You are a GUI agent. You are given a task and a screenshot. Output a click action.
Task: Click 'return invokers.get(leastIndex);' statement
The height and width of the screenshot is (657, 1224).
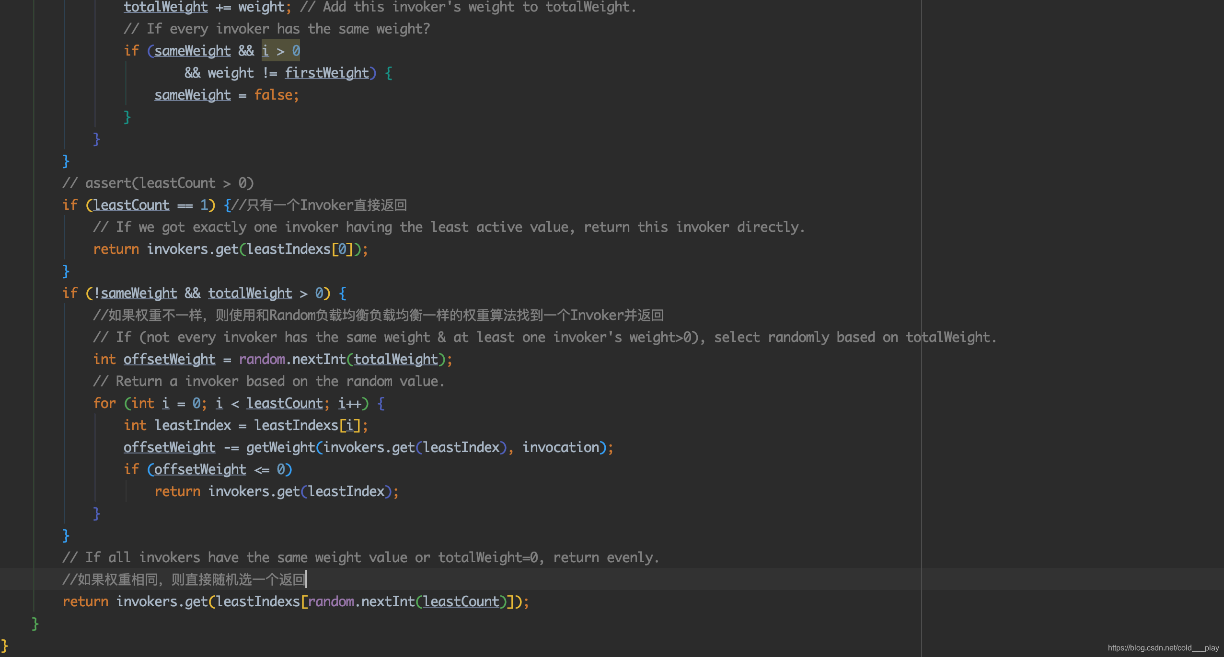point(276,491)
